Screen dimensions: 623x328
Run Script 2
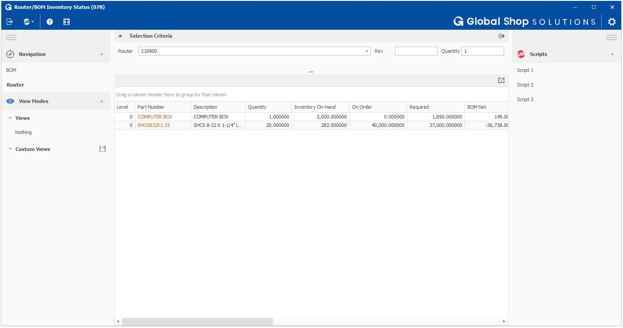525,85
